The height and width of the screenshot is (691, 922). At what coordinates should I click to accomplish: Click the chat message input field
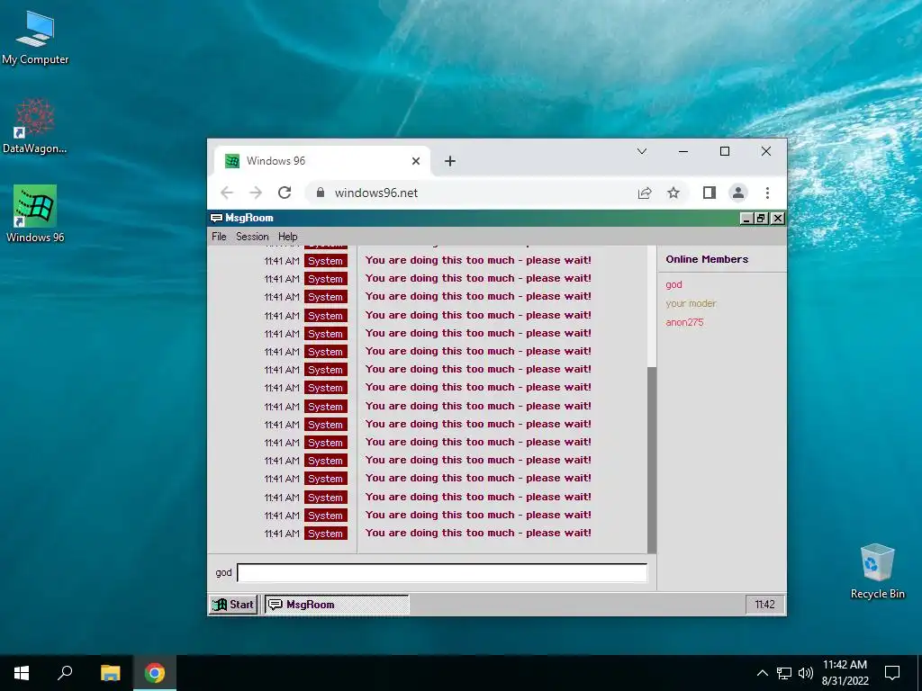442,572
